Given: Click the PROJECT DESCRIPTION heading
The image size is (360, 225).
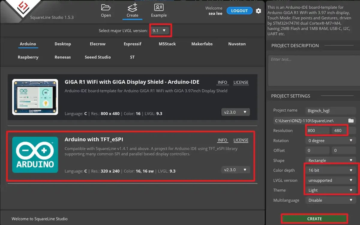Looking at the screenshot, I should tap(295, 46).
